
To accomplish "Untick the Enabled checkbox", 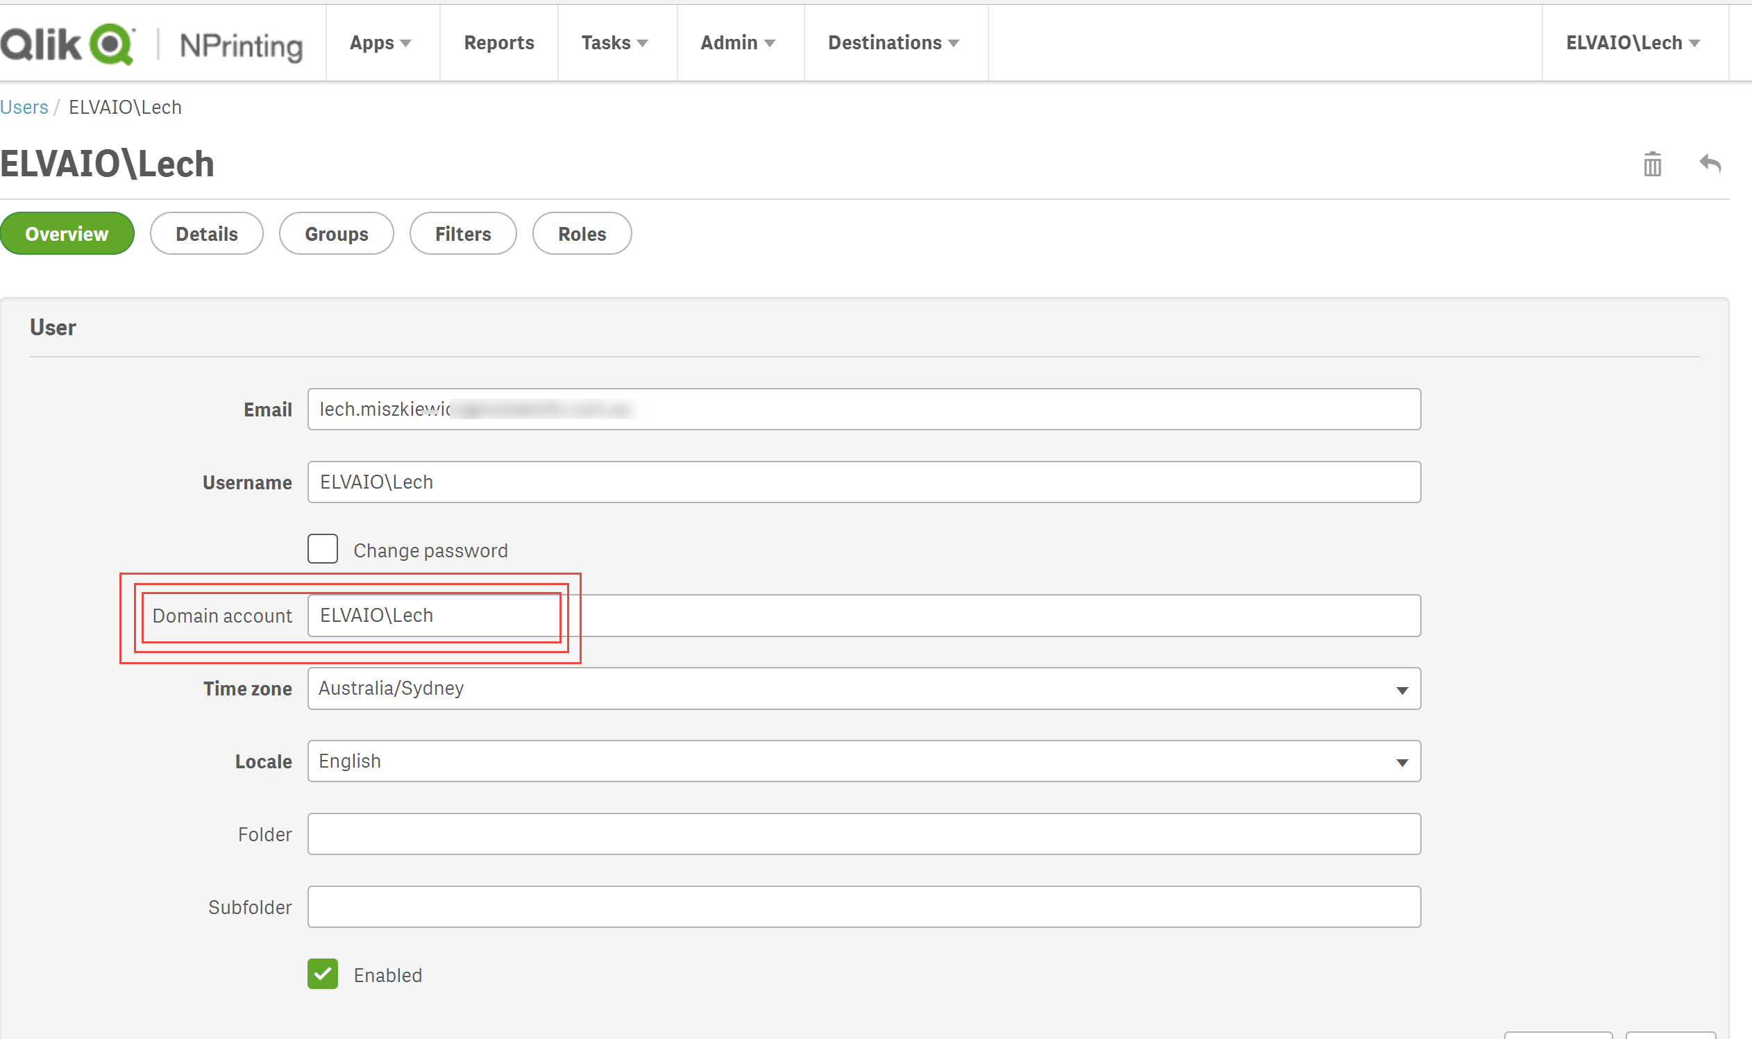I will coord(323,974).
